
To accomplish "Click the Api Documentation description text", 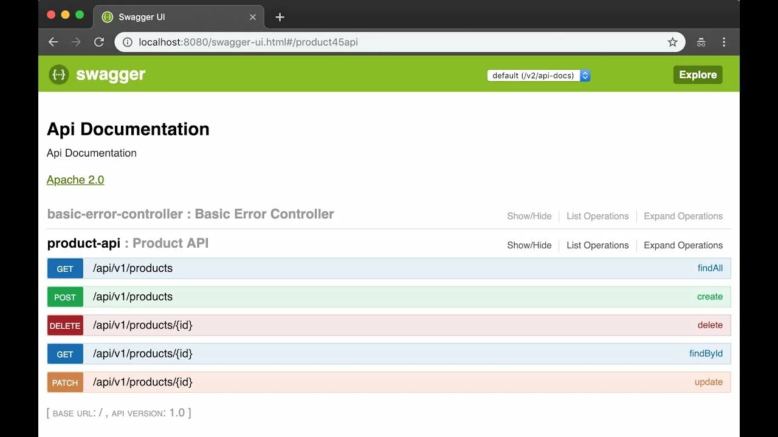I will click(92, 153).
